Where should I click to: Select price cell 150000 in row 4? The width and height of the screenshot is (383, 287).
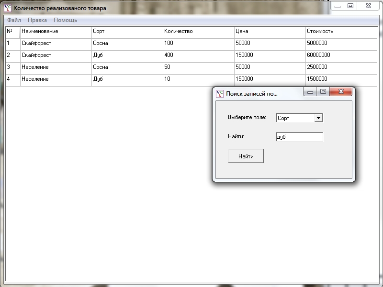pyautogui.click(x=270, y=80)
